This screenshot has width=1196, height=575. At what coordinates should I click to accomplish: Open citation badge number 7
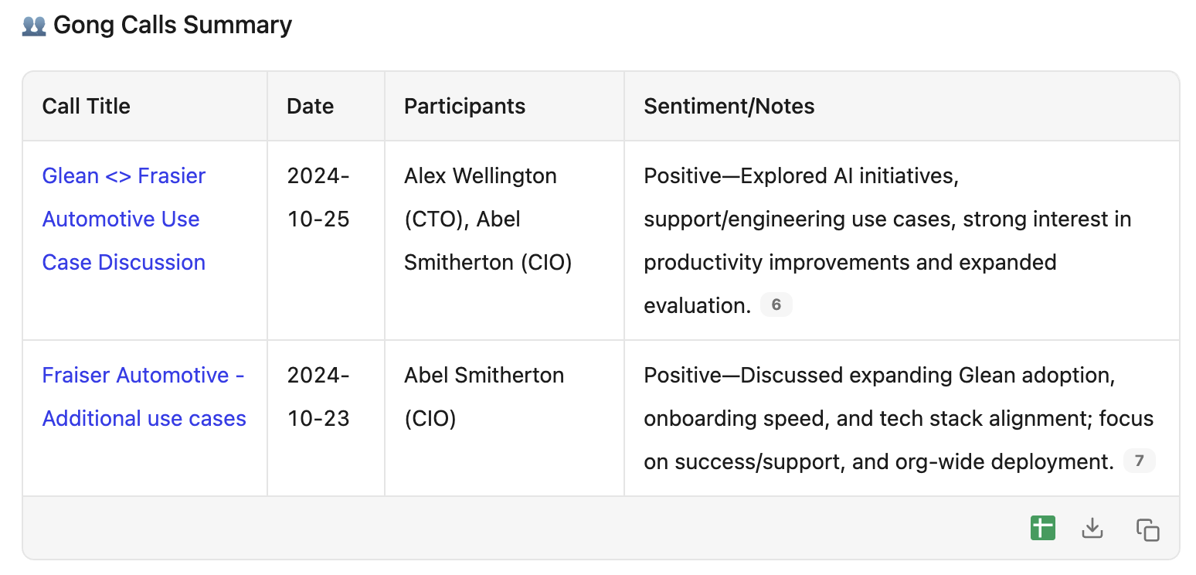click(1139, 461)
